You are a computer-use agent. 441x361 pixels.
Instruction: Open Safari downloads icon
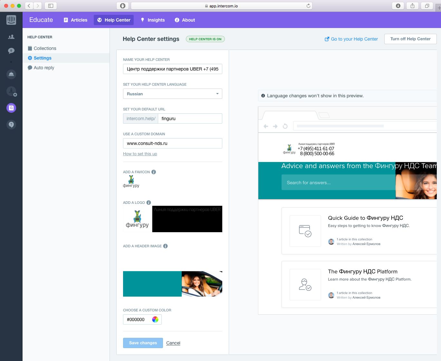point(398,6)
